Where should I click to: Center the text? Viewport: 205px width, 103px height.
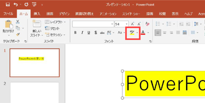165,32
